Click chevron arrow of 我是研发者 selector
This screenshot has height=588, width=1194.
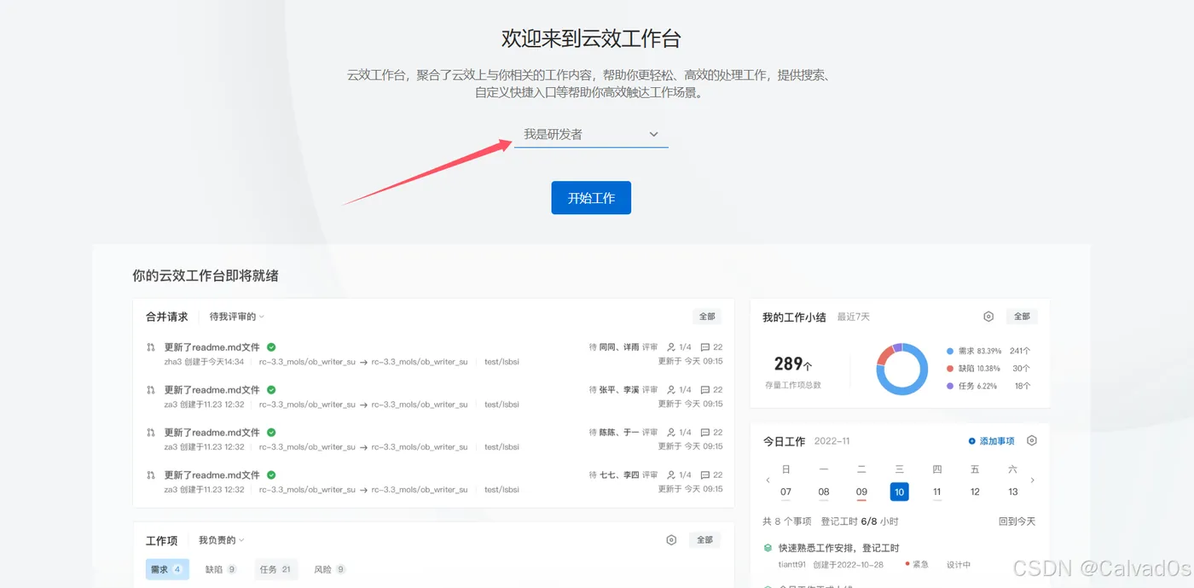coord(654,134)
